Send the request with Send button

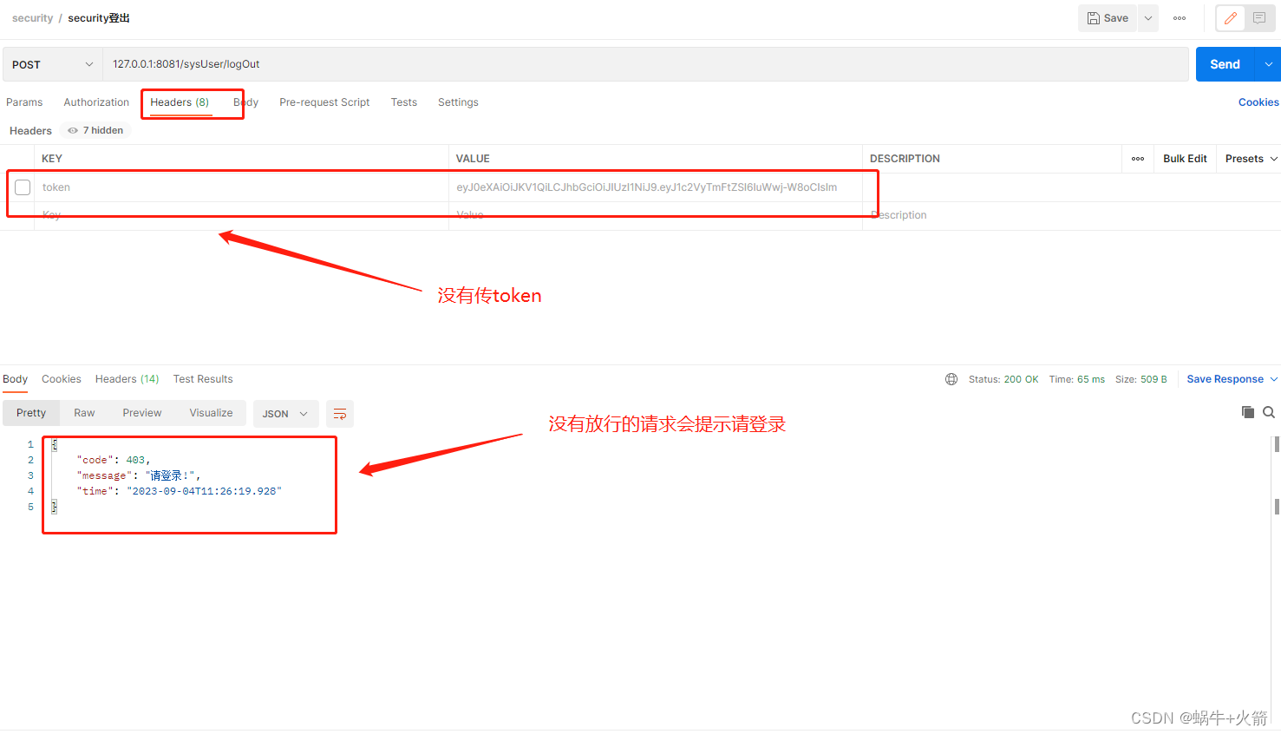[1225, 64]
